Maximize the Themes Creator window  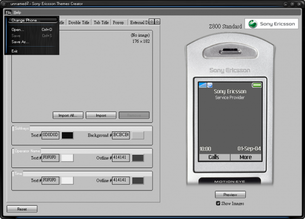[292, 4]
